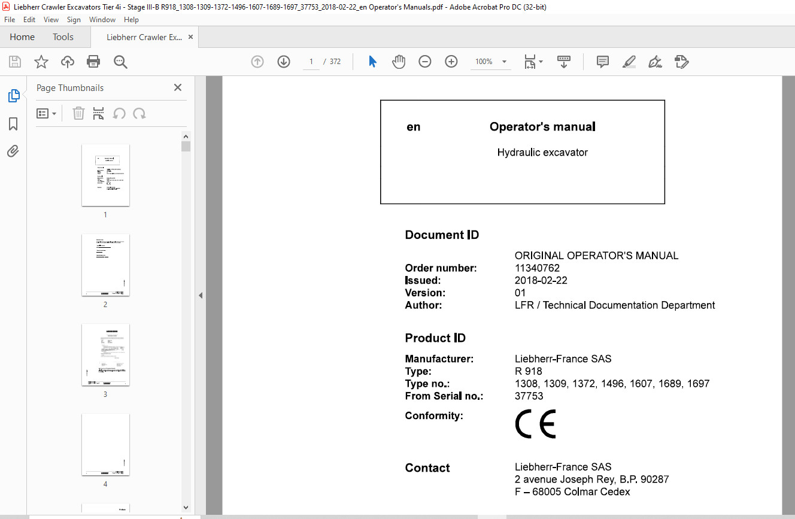Go to previous page arrow
This screenshot has width=795, height=519.
[x=257, y=62]
